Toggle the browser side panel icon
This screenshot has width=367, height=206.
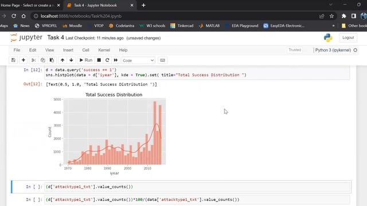[x=354, y=16]
